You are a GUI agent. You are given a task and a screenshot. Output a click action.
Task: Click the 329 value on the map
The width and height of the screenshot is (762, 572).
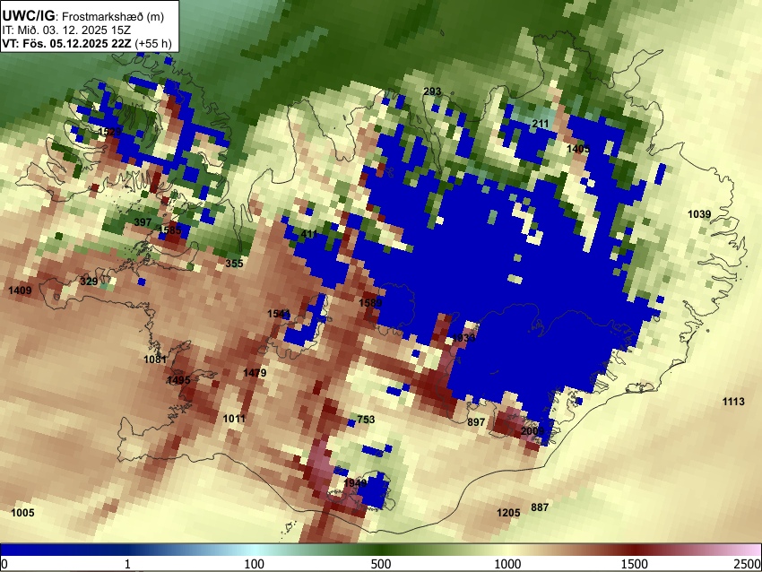(x=89, y=282)
